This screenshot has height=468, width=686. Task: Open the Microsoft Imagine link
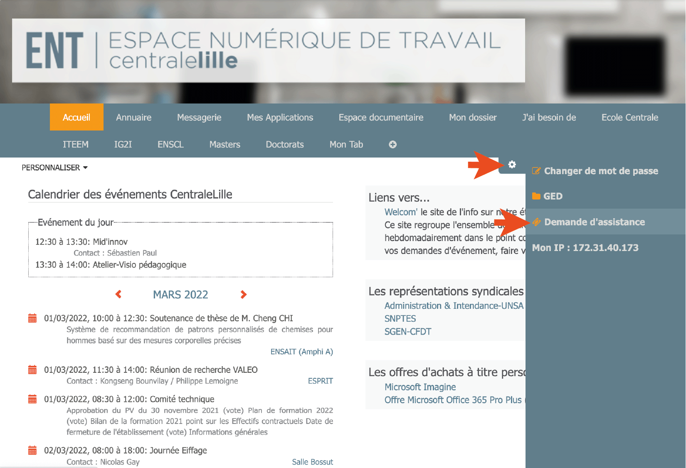(420, 387)
